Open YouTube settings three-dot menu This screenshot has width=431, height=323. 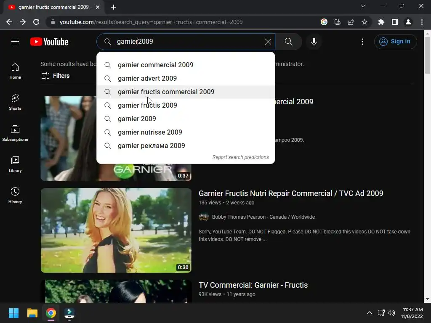click(x=362, y=42)
